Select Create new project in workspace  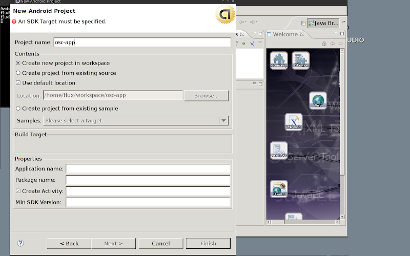point(18,63)
